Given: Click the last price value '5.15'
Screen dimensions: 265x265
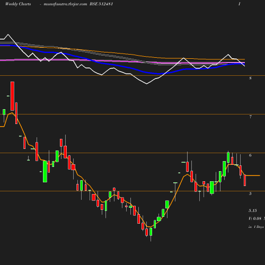Looking at the screenshot, I should pos(253,210).
